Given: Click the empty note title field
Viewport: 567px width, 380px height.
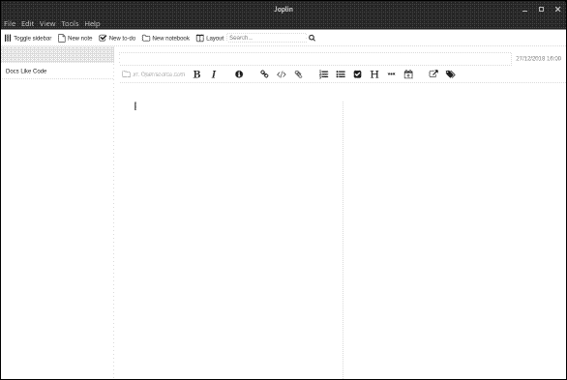Looking at the screenshot, I should 315,59.
